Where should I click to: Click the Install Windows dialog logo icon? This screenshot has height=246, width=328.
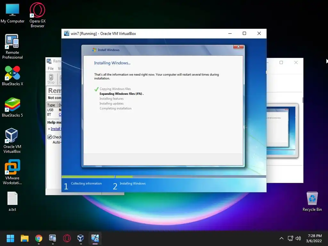(x=94, y=50)
